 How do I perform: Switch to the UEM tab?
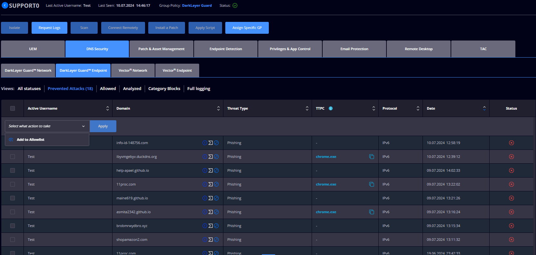pos(33,49)
